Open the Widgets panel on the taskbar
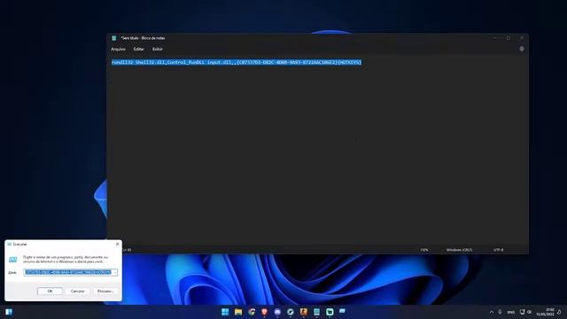This screenshot has height=319, width=567. pos(9,312)
